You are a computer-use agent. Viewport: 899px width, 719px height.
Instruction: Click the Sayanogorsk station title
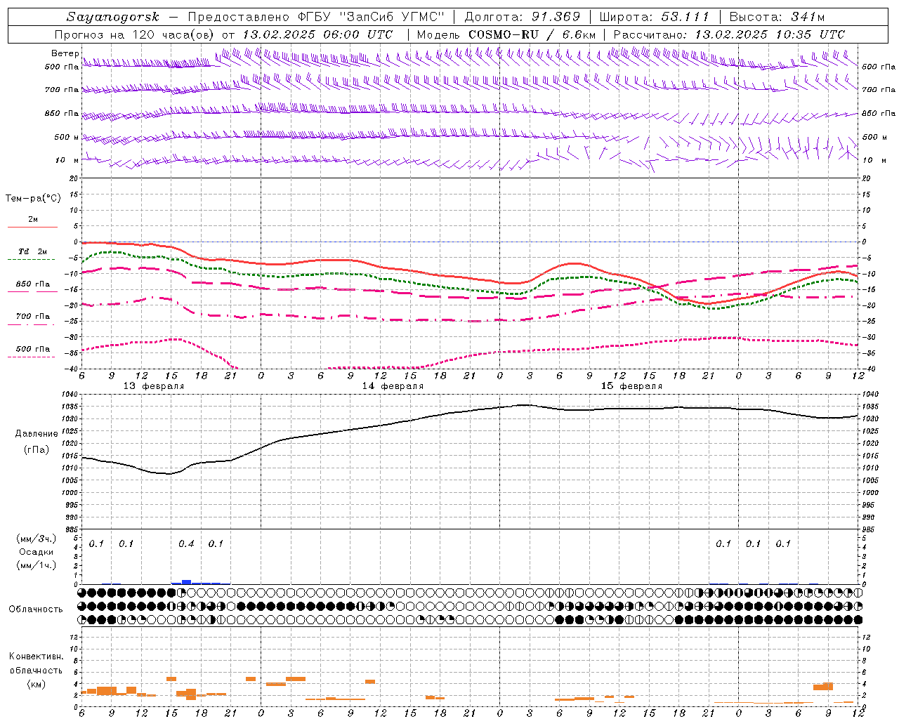click(112, 17)
